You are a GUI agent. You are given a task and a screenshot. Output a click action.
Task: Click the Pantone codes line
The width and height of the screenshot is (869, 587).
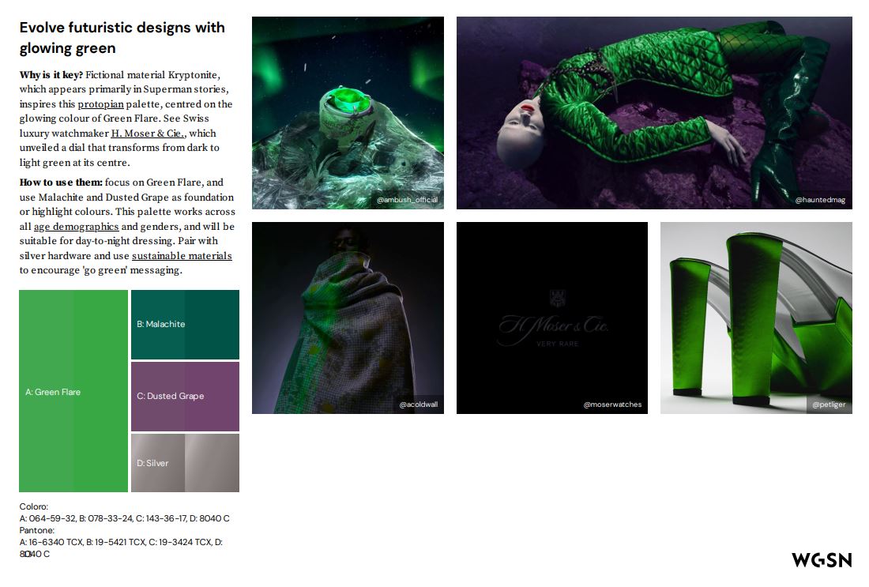click(121, 542)
